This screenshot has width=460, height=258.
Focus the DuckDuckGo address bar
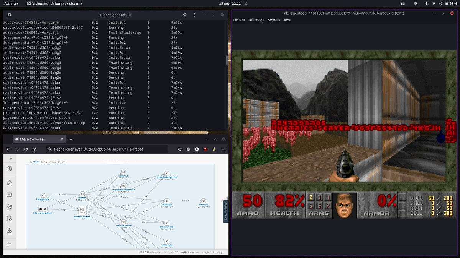point(107,149)
